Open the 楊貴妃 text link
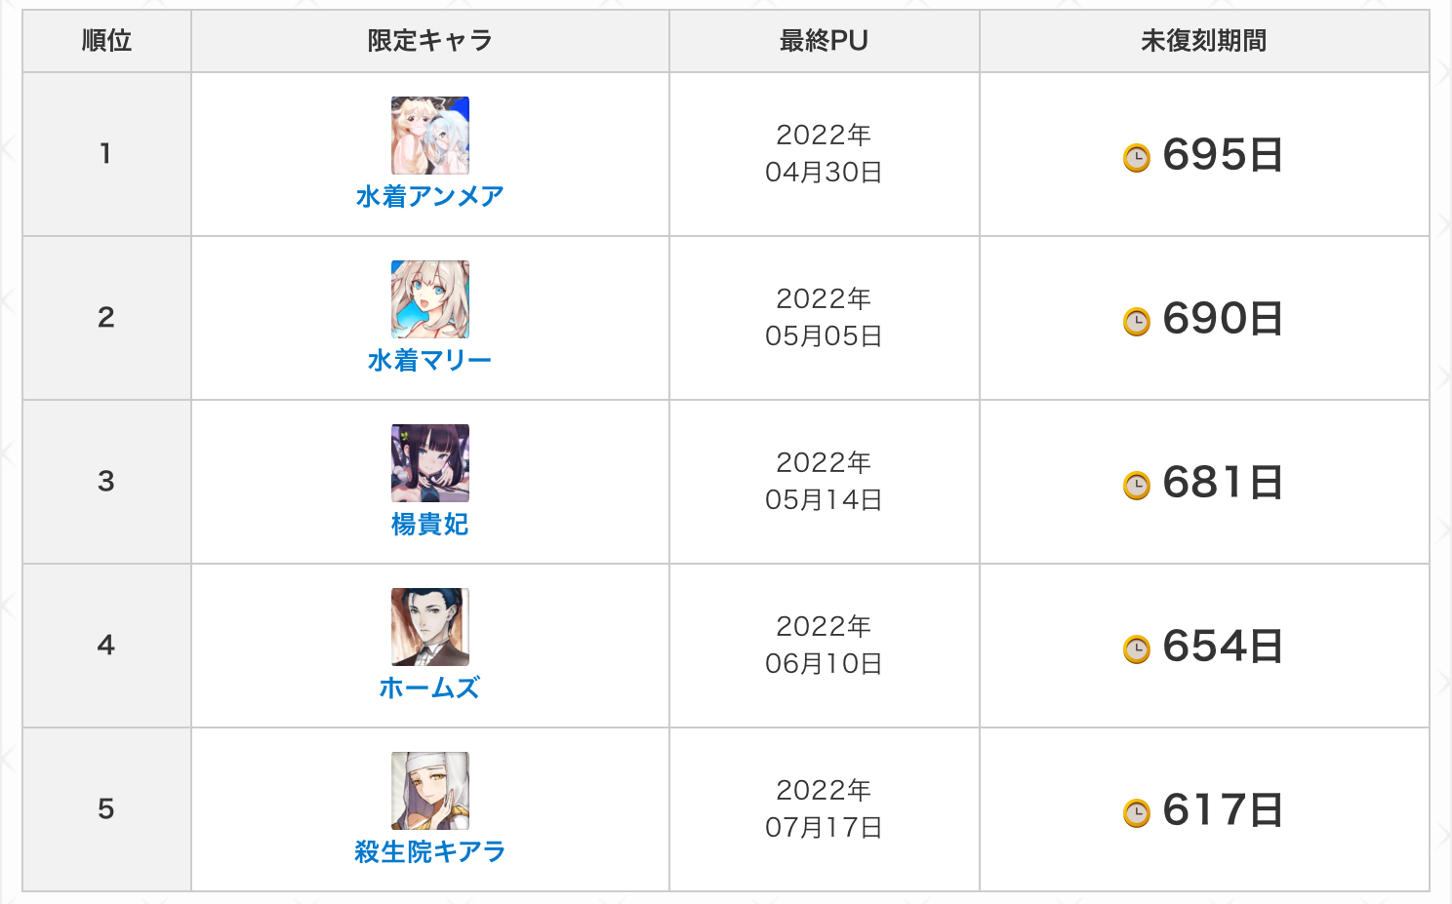 (430, 525)
